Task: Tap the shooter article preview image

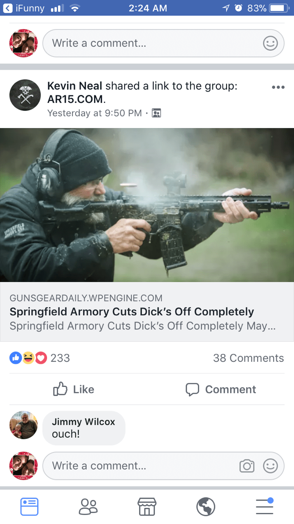Action: 147,205
